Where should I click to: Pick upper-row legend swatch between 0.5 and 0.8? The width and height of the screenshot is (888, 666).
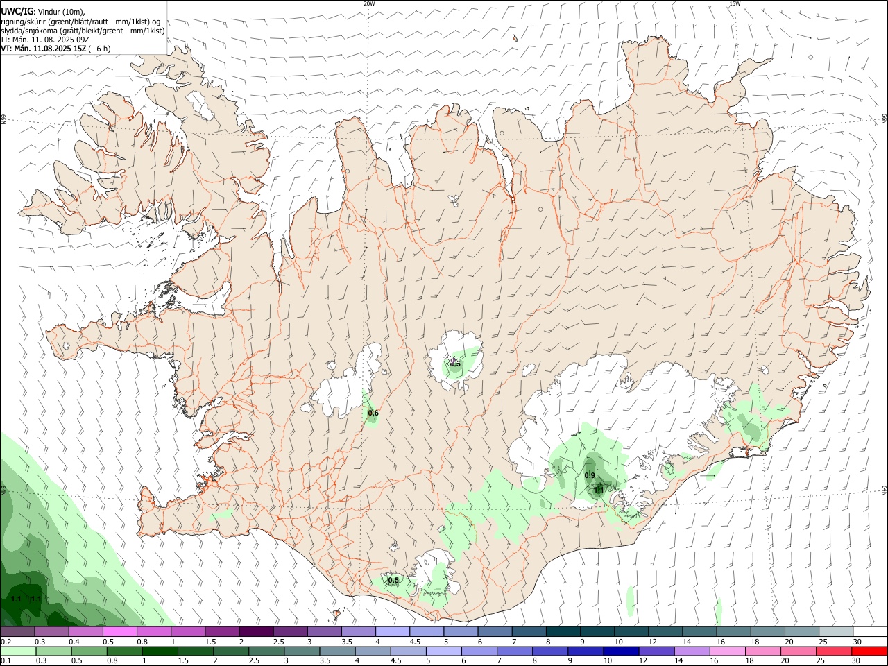[119, 632]
